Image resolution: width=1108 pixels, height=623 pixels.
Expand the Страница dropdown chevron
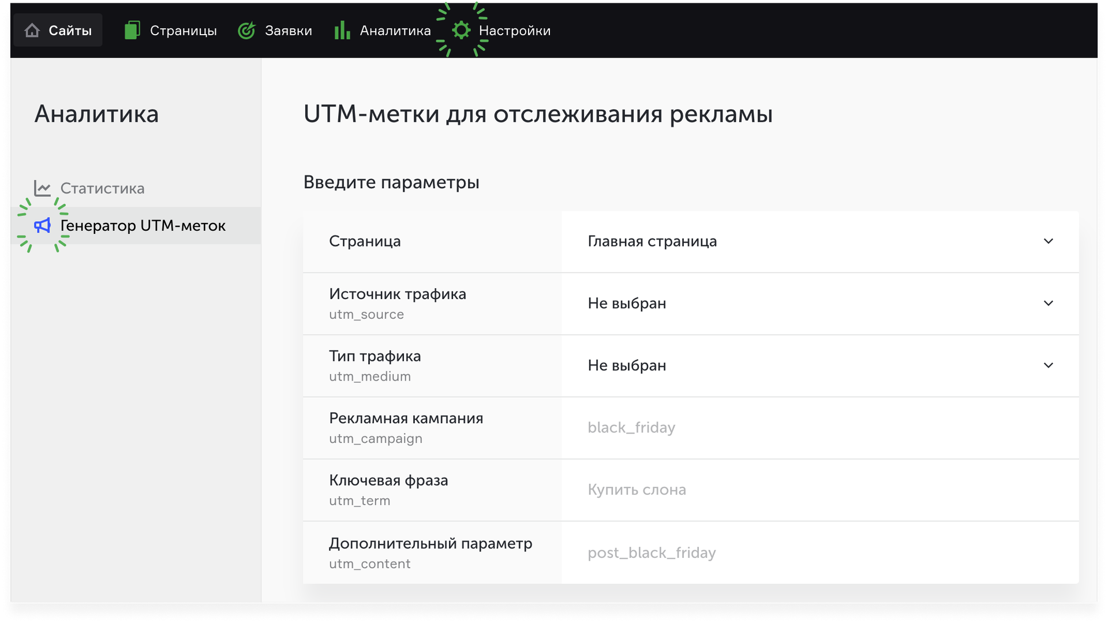pyautogui.click(x=1048, y=241)
